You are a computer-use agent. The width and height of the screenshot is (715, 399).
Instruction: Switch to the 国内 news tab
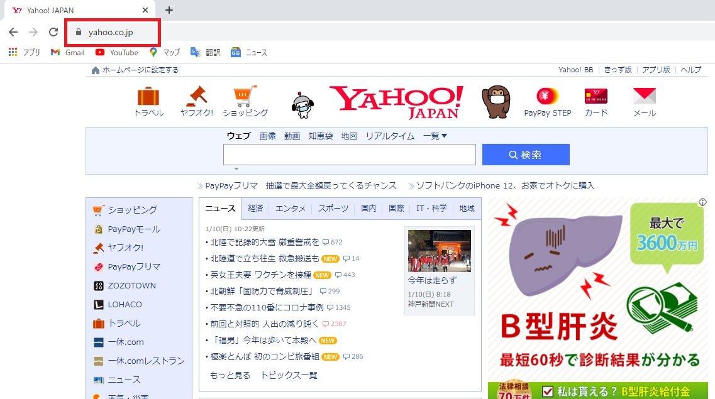[x=369, y=208]
